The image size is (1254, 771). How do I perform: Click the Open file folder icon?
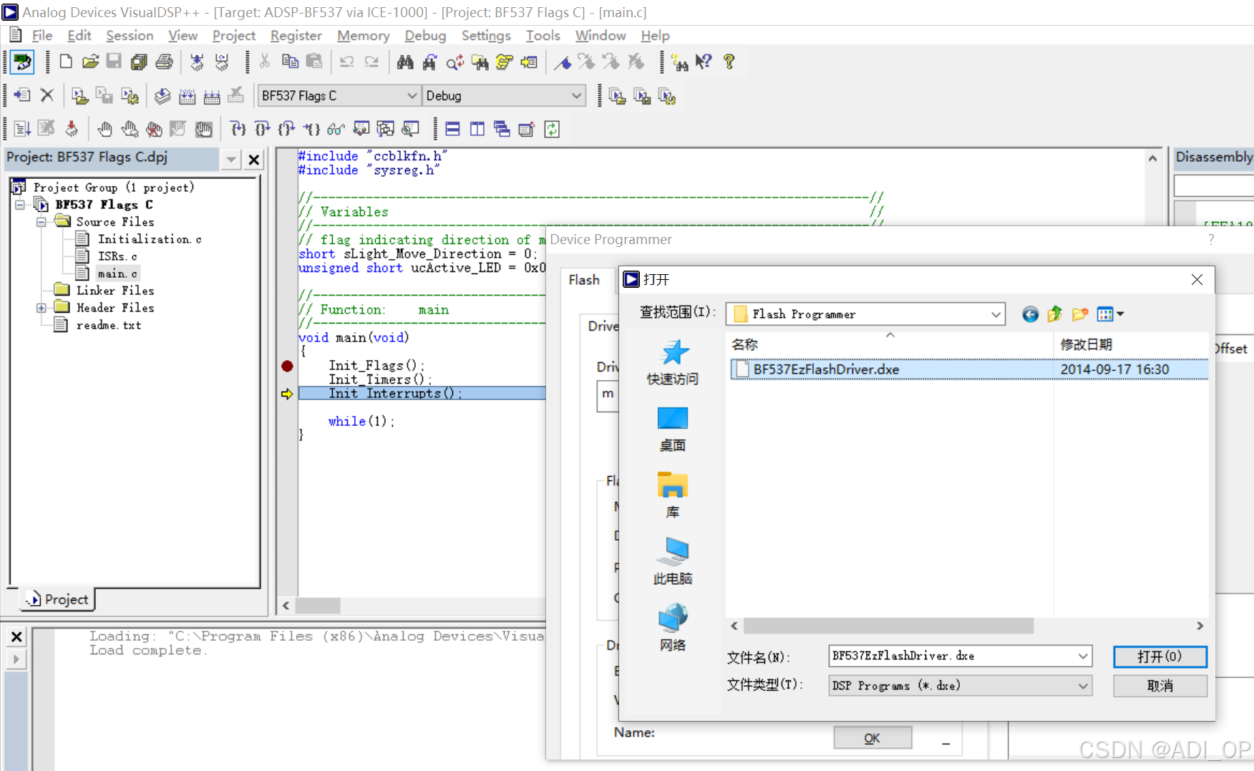click(90, 62)
